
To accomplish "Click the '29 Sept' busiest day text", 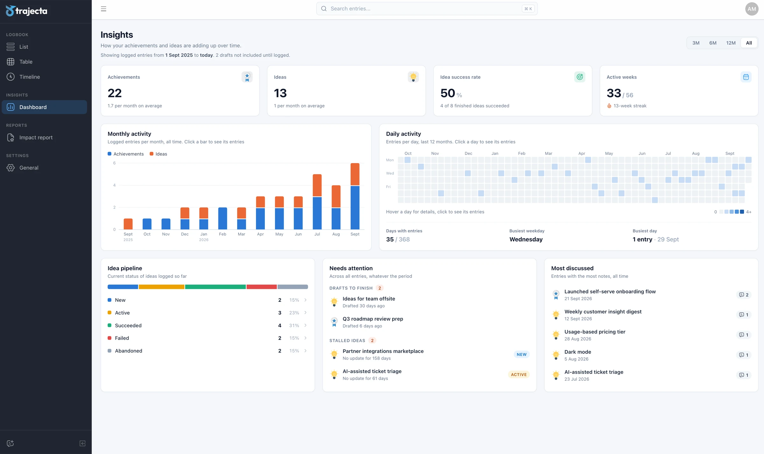I will pos(668,239).
